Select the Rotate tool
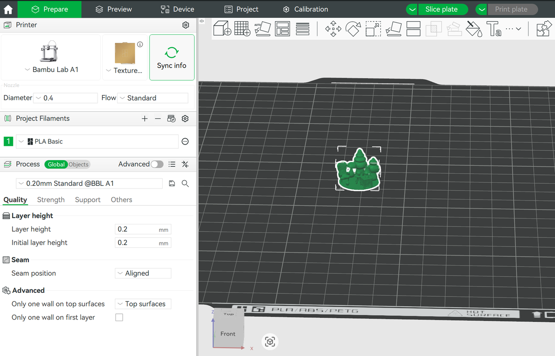Screen dimensions: 555x356 (x=353, y=29)
